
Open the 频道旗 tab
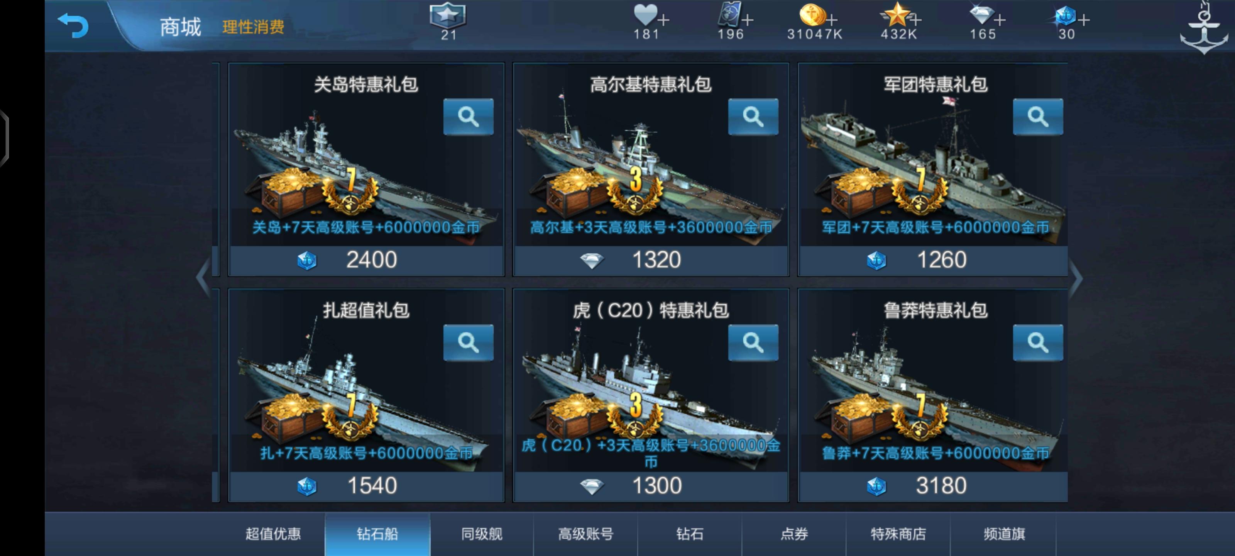(x=1004, y=534)
